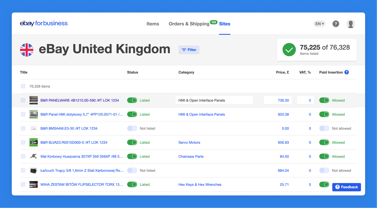Click the price 0.00 for B&R 8MSA4M.E3-30
The height and width of the screenshot is (208, 377).
click(285, 128)
